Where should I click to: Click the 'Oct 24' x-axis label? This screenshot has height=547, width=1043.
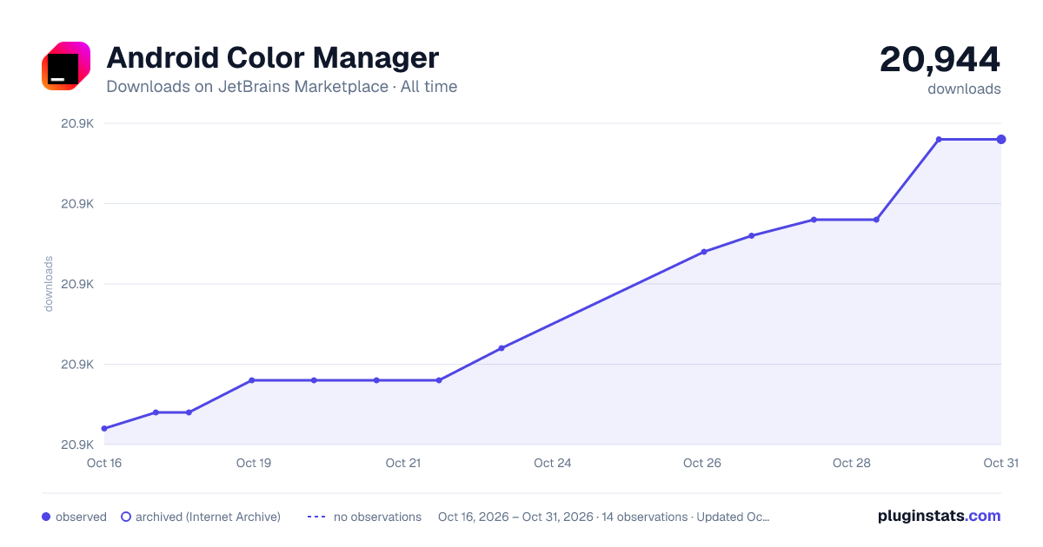pyautogui.click(x=553, y=463)
